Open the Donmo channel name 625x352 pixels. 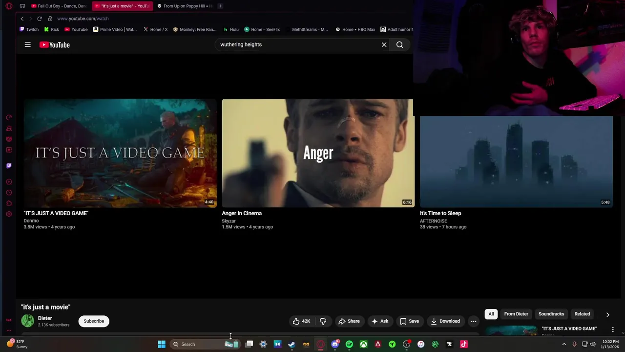[31, 220]
